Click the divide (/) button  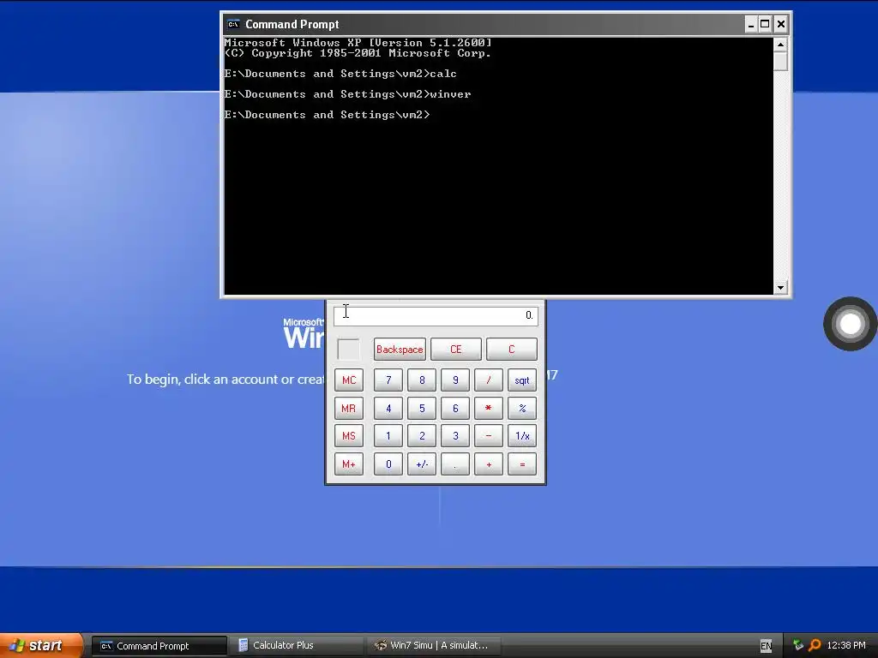click(x=488, y=380)
